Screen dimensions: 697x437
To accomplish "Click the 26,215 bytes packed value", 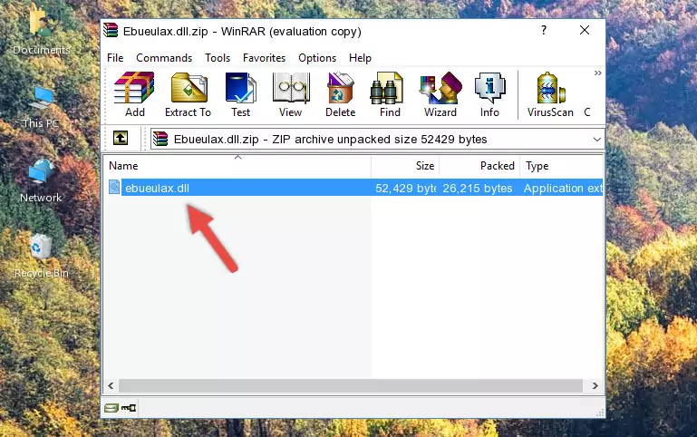I will (477, 188).
